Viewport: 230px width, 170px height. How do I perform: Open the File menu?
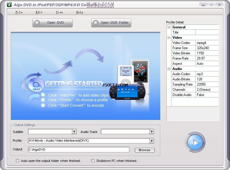[19, 12]
